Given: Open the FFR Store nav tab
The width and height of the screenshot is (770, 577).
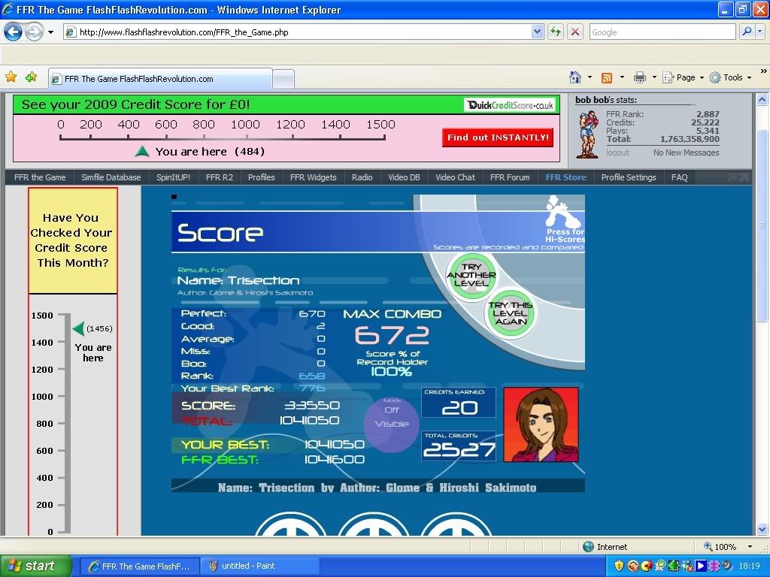Looking at the screenshot, I should coord(565,177).
